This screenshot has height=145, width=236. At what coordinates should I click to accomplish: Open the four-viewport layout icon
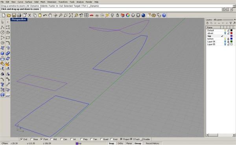86,15
